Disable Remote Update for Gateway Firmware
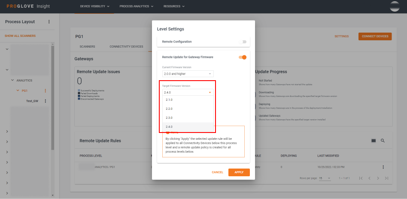 (243, 57)
